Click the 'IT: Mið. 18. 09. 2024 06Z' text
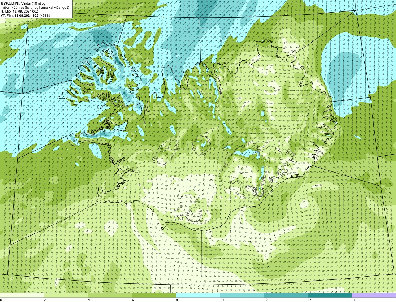 19,11
